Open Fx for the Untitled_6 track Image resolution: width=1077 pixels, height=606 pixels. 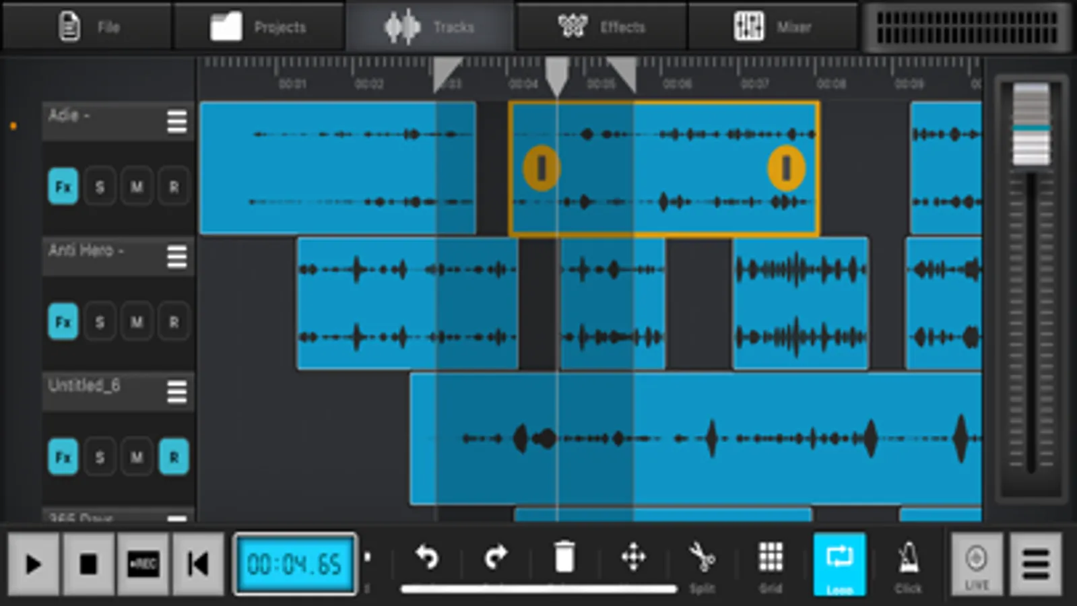[x=63, y=457]
